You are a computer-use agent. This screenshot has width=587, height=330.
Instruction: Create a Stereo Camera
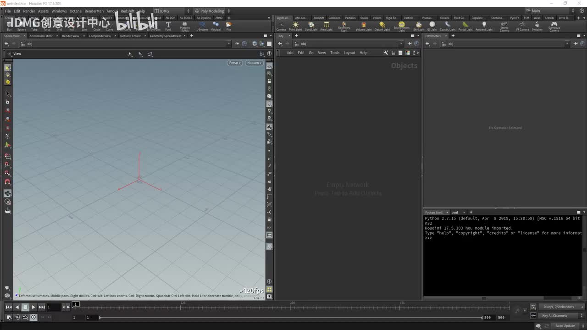click(x=504, y=27)
